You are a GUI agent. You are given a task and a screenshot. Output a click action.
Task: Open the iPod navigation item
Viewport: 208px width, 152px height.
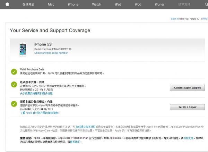point(138,5)
